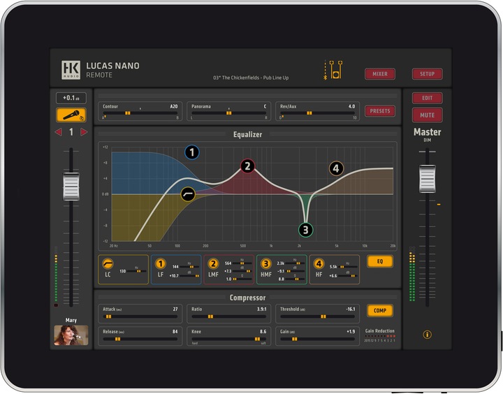
Task: Click the LF +10.7 dB gain slider
Action: pyautogui.click(x=189, y=276)
